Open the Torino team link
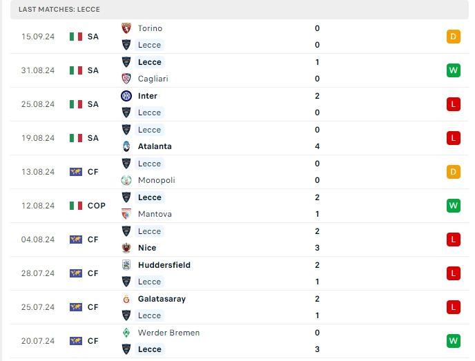Screen dimensions: 475x361 tap(150, 28)
